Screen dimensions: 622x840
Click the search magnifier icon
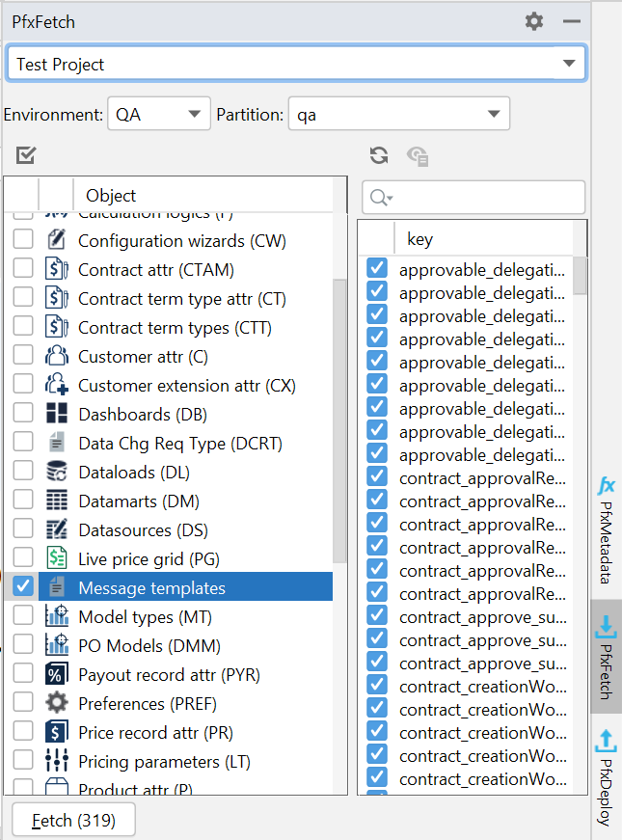point(381,197)
